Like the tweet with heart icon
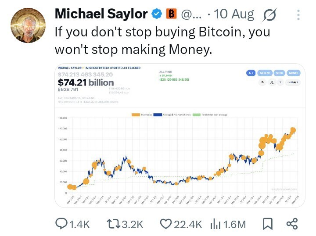 coord(165,224)
